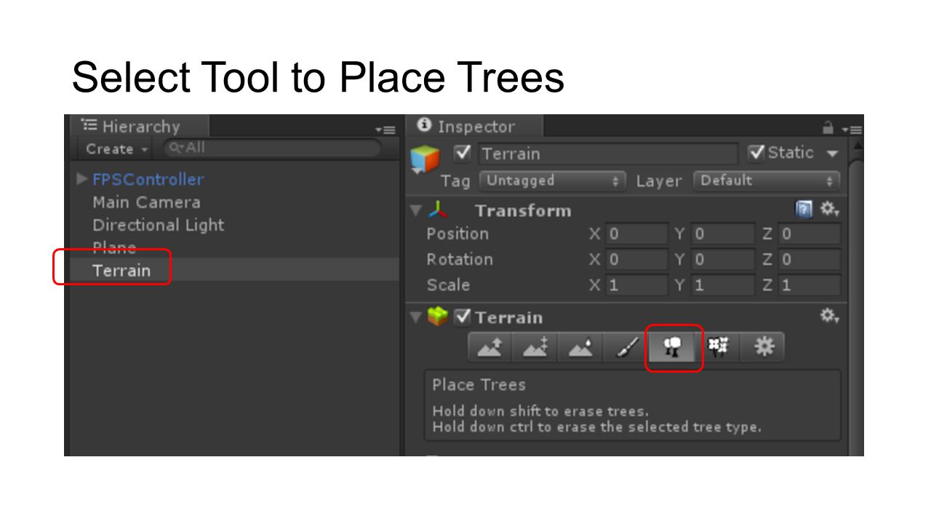Click the Rotation X value field

click(636, 260)
